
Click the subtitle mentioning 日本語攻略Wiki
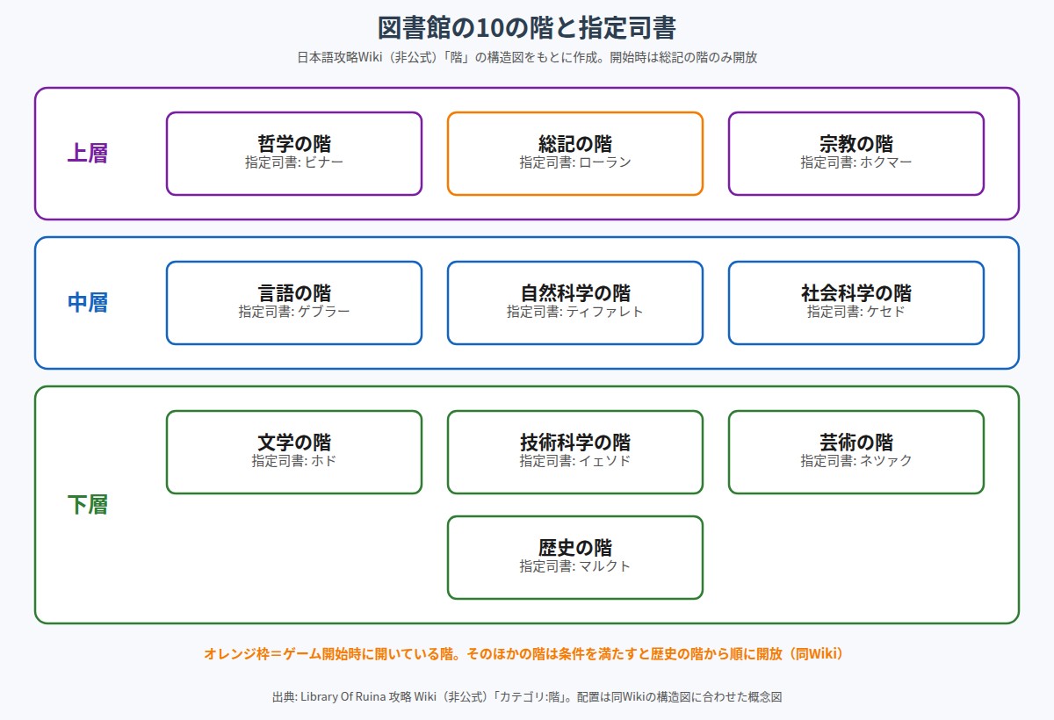(527, 58)
